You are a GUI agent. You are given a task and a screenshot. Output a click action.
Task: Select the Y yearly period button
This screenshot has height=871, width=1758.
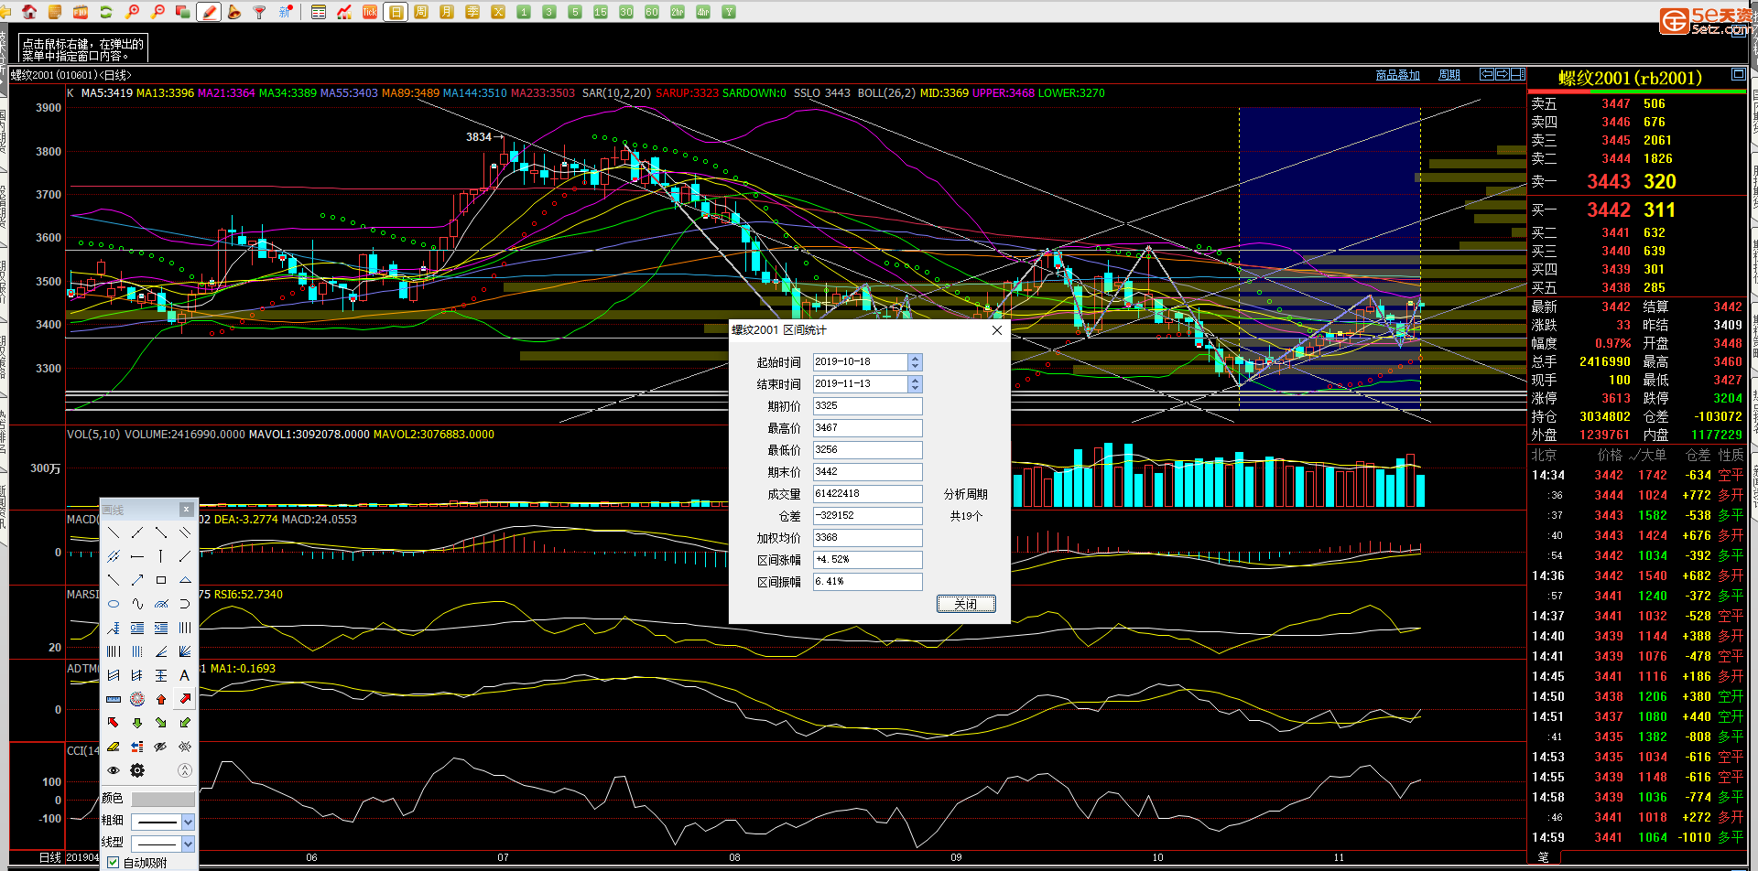pos(729,12)
